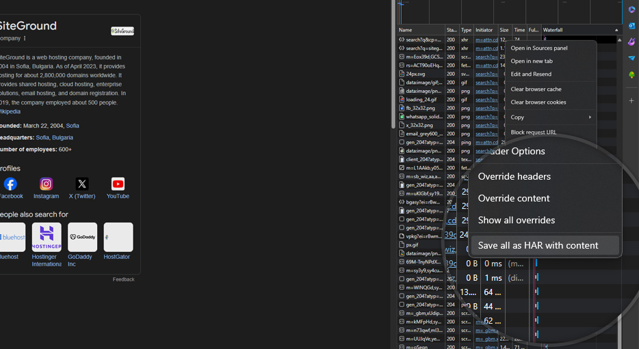Open the HostGator thumbnail

click(118, 237)
